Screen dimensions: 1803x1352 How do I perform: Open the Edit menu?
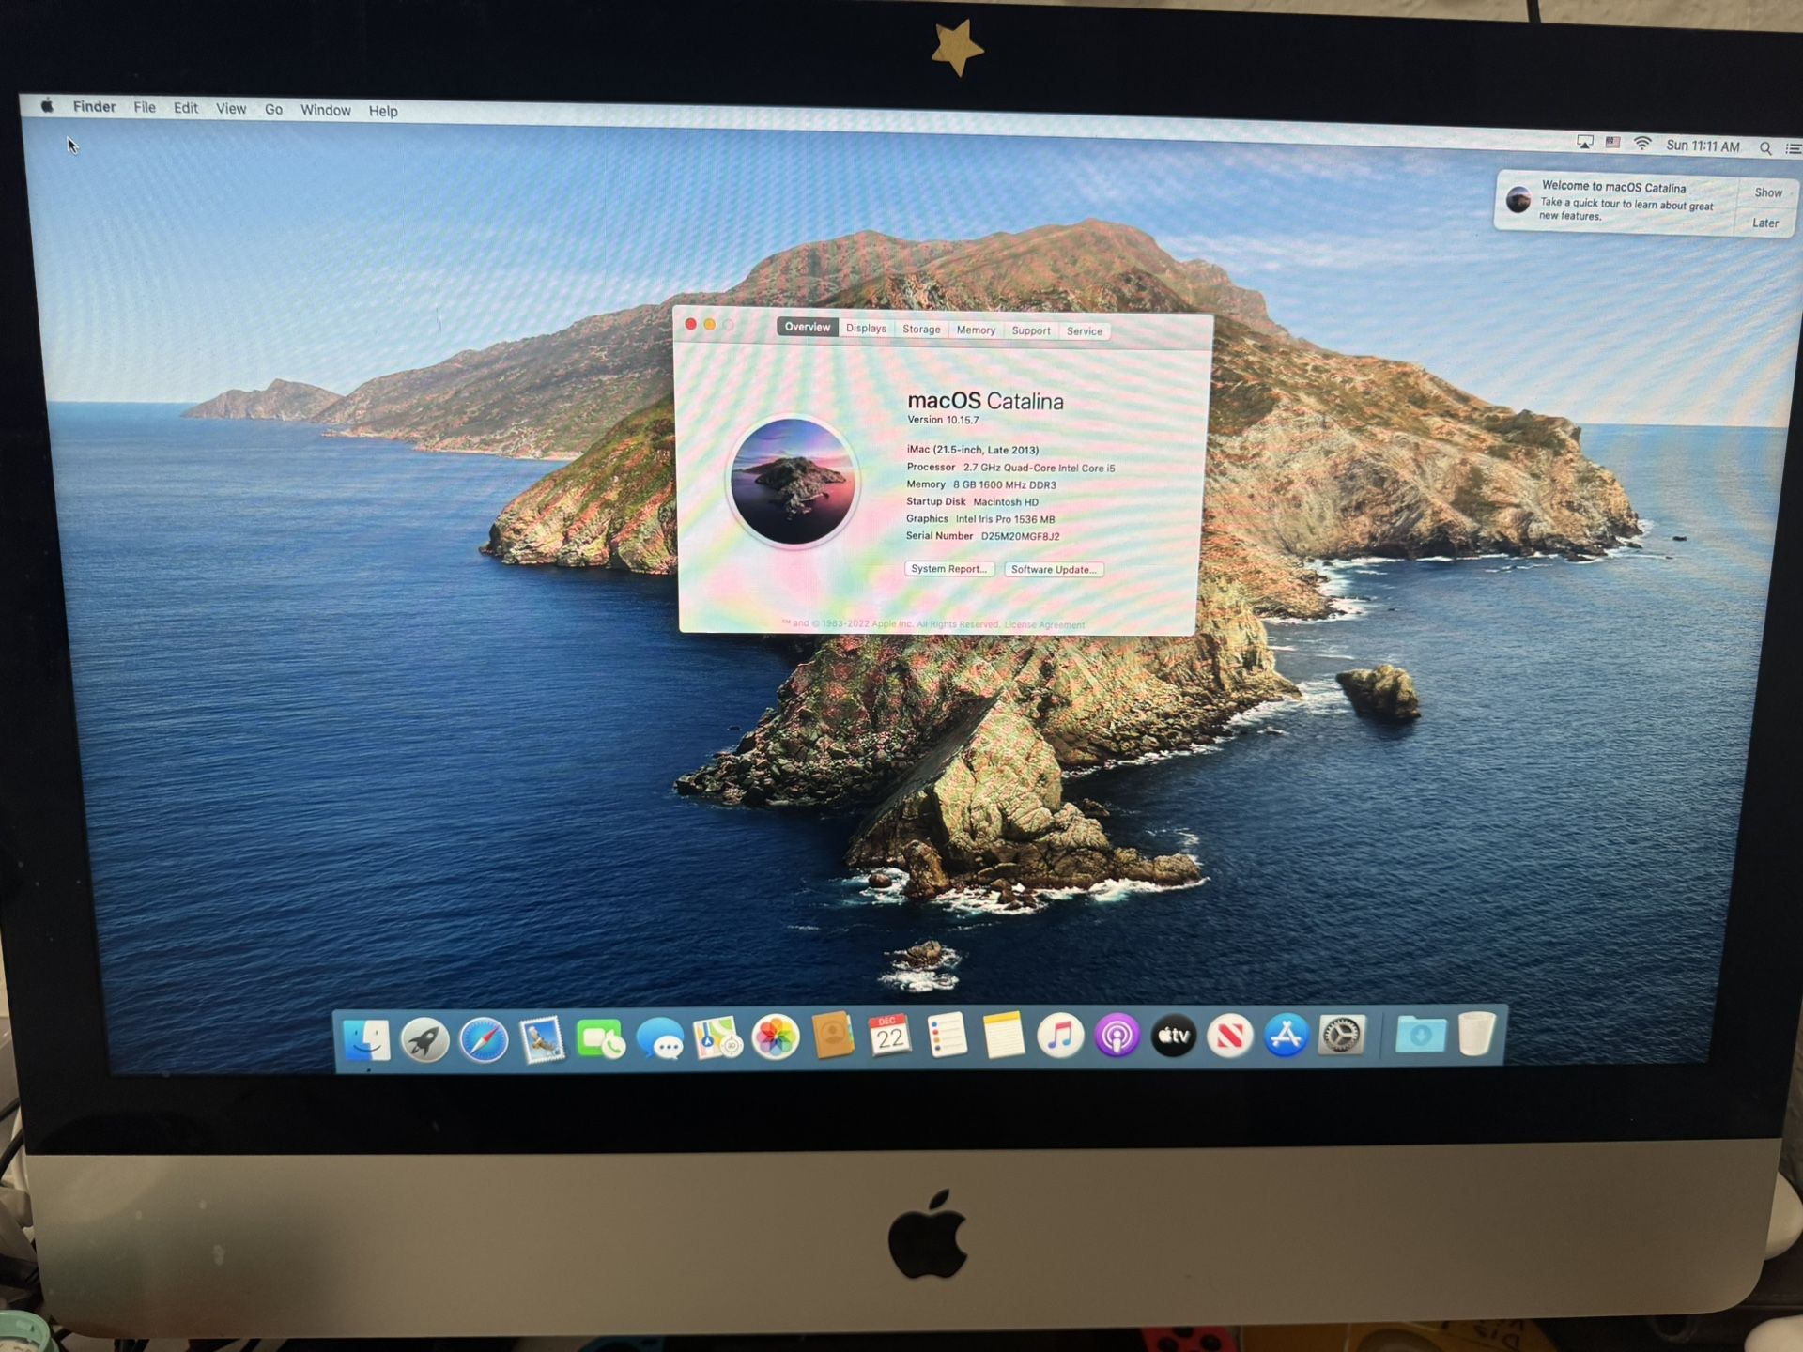pos(186,108)
